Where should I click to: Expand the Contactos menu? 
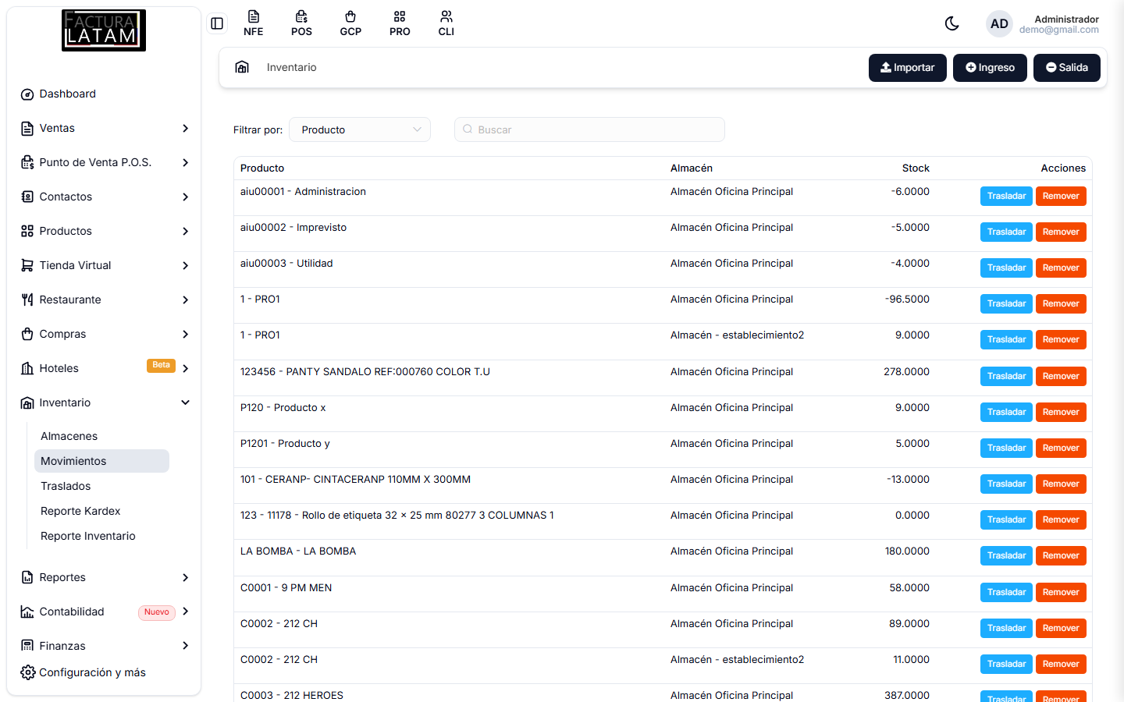[105, 197]
